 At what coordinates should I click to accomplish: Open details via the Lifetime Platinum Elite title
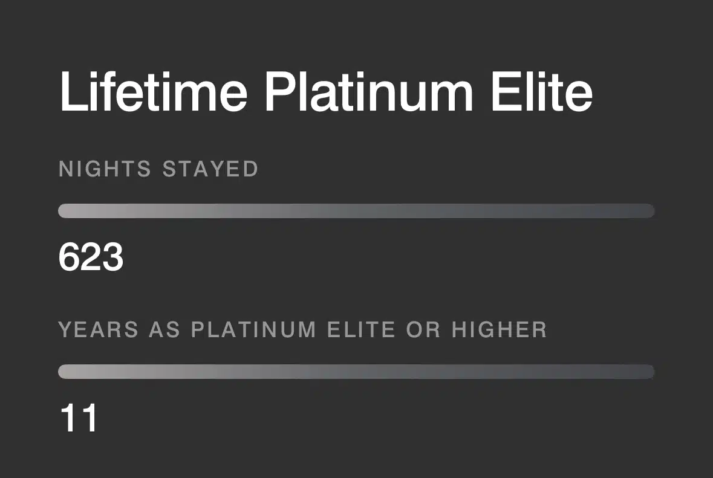click(327, 91)
